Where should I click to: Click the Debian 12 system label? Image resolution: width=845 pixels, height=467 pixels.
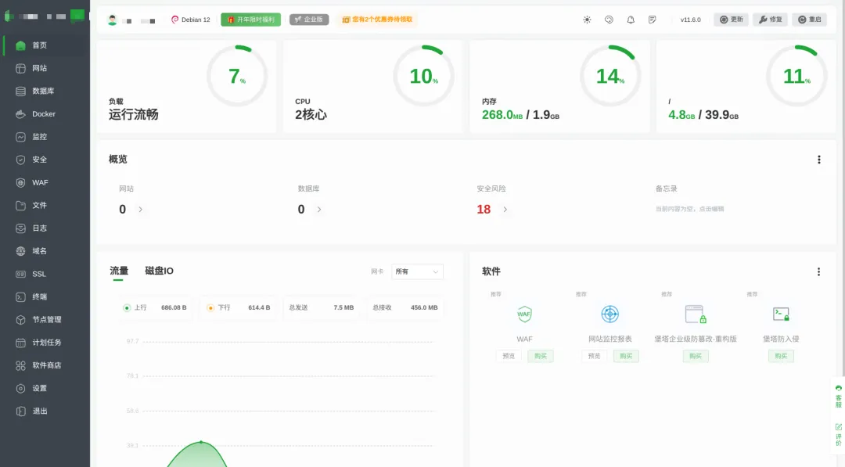(191, 20)
